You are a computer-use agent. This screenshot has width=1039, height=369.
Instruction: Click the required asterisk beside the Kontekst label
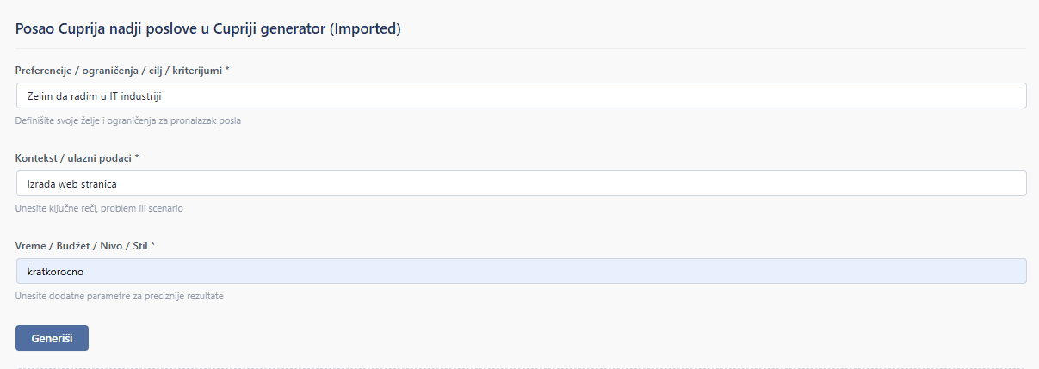coord(137,157)
